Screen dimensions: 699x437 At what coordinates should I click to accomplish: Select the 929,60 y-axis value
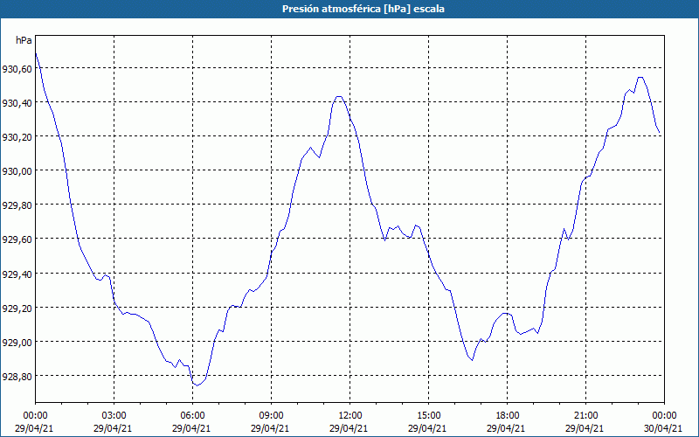pos(17,239)
